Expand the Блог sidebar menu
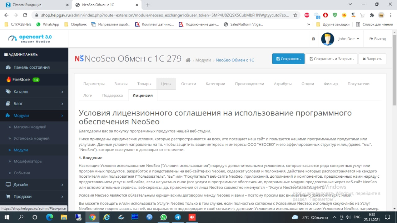The width and height of the screenshot is (397, 223). 34,104
